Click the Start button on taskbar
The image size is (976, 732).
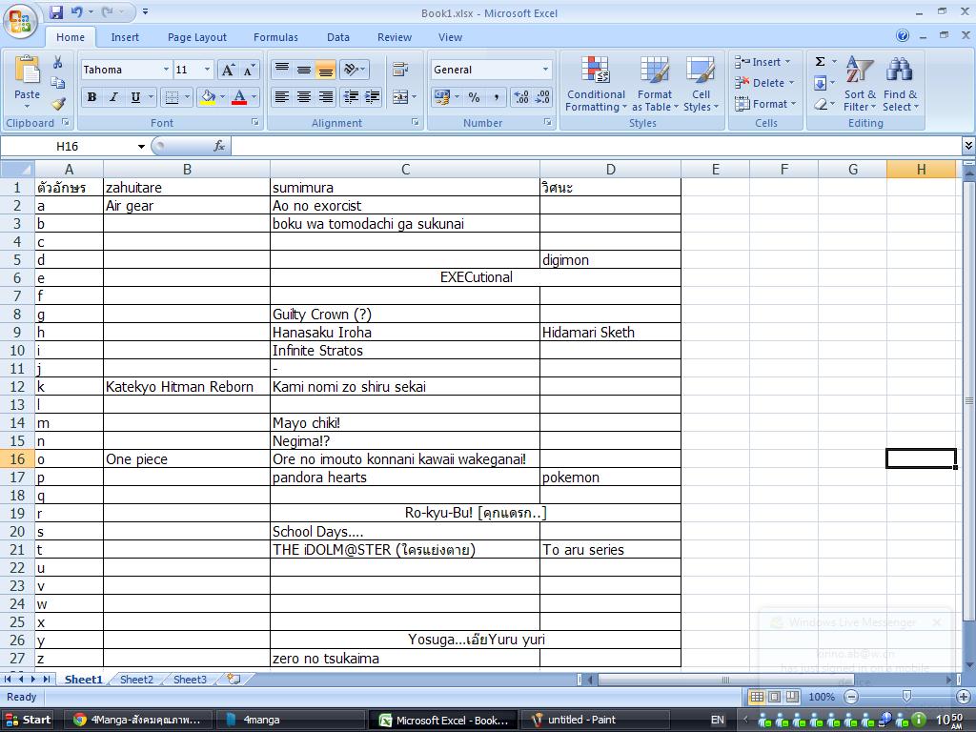(x=28, y=720)
